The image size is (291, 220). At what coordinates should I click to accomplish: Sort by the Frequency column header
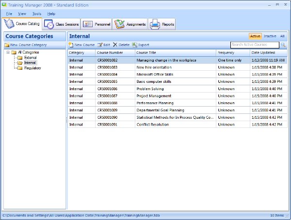(x=233, y=53)
